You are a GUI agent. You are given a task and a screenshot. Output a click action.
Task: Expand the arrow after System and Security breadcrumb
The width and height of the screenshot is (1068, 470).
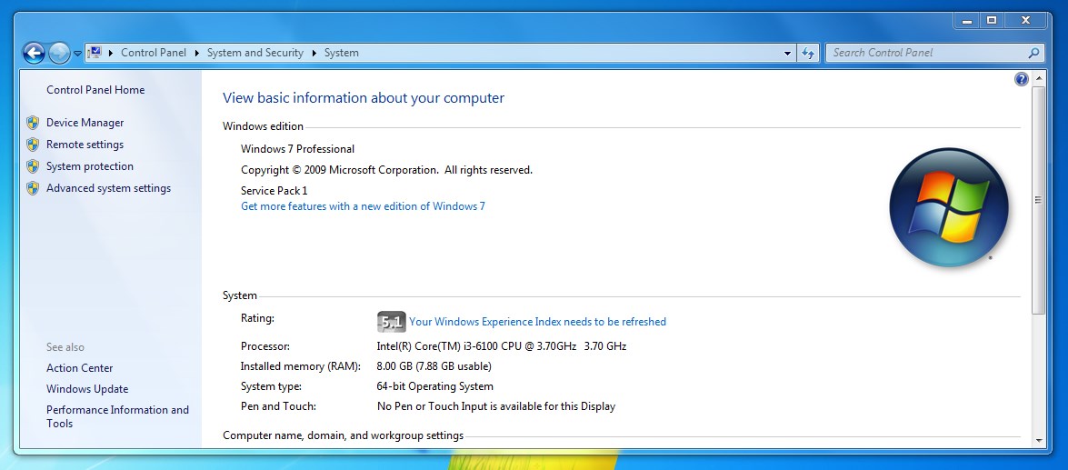[x=314, y=53]
